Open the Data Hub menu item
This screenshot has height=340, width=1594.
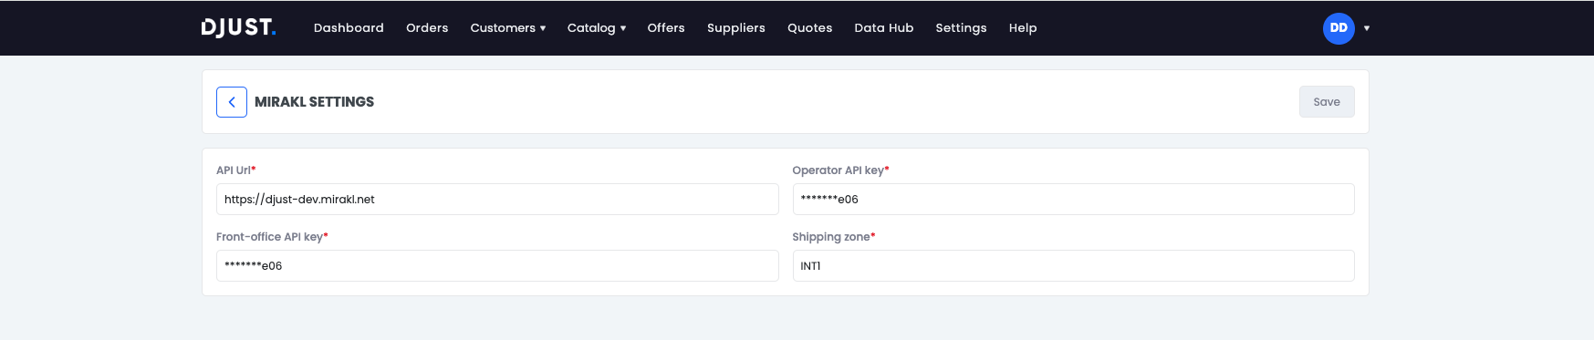click(884, 28)
